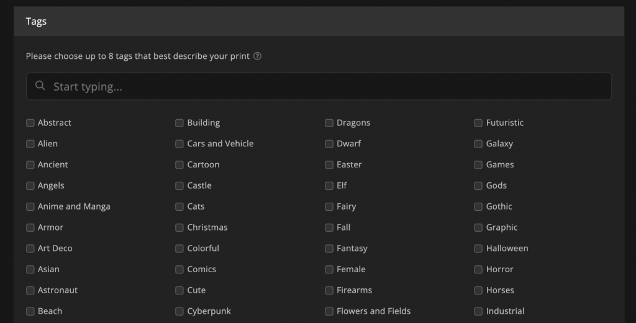This screenshot has height=323, width=636.
Task: Check the Flowers and Fields tag
Action: pos(329,311)
